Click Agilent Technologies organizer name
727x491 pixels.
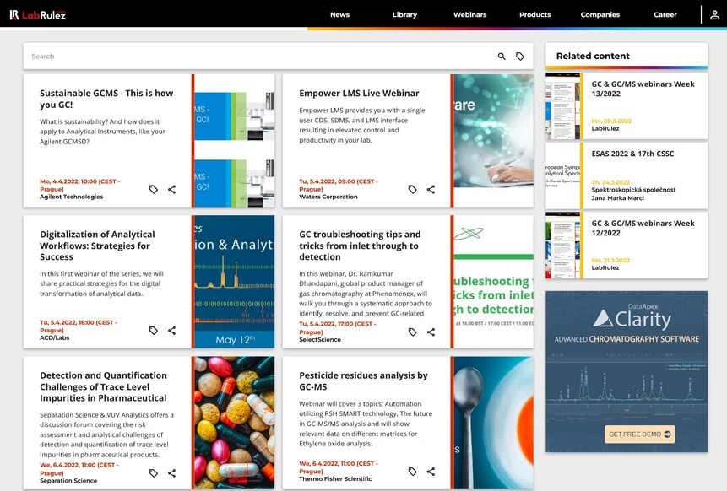72,197
